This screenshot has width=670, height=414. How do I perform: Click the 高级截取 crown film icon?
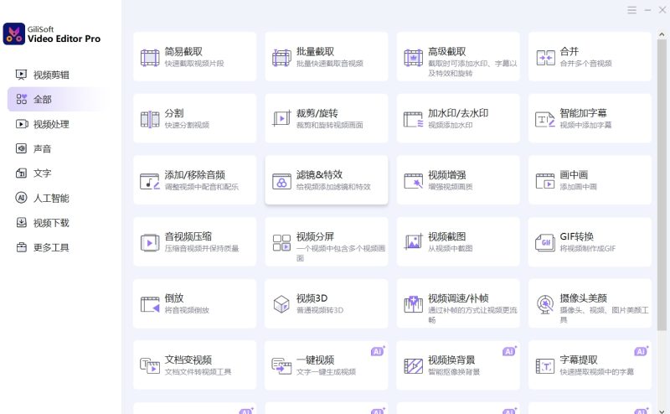[x=413, y=58]
